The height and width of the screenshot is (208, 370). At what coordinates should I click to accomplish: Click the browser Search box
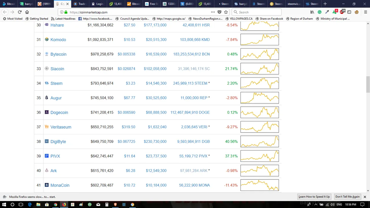pos(257,12)
